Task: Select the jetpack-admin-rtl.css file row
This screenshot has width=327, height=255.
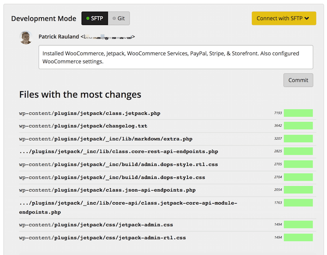Action: [x=168, y=238]
